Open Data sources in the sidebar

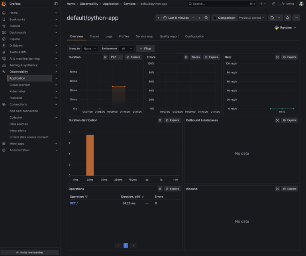(19, 124)
